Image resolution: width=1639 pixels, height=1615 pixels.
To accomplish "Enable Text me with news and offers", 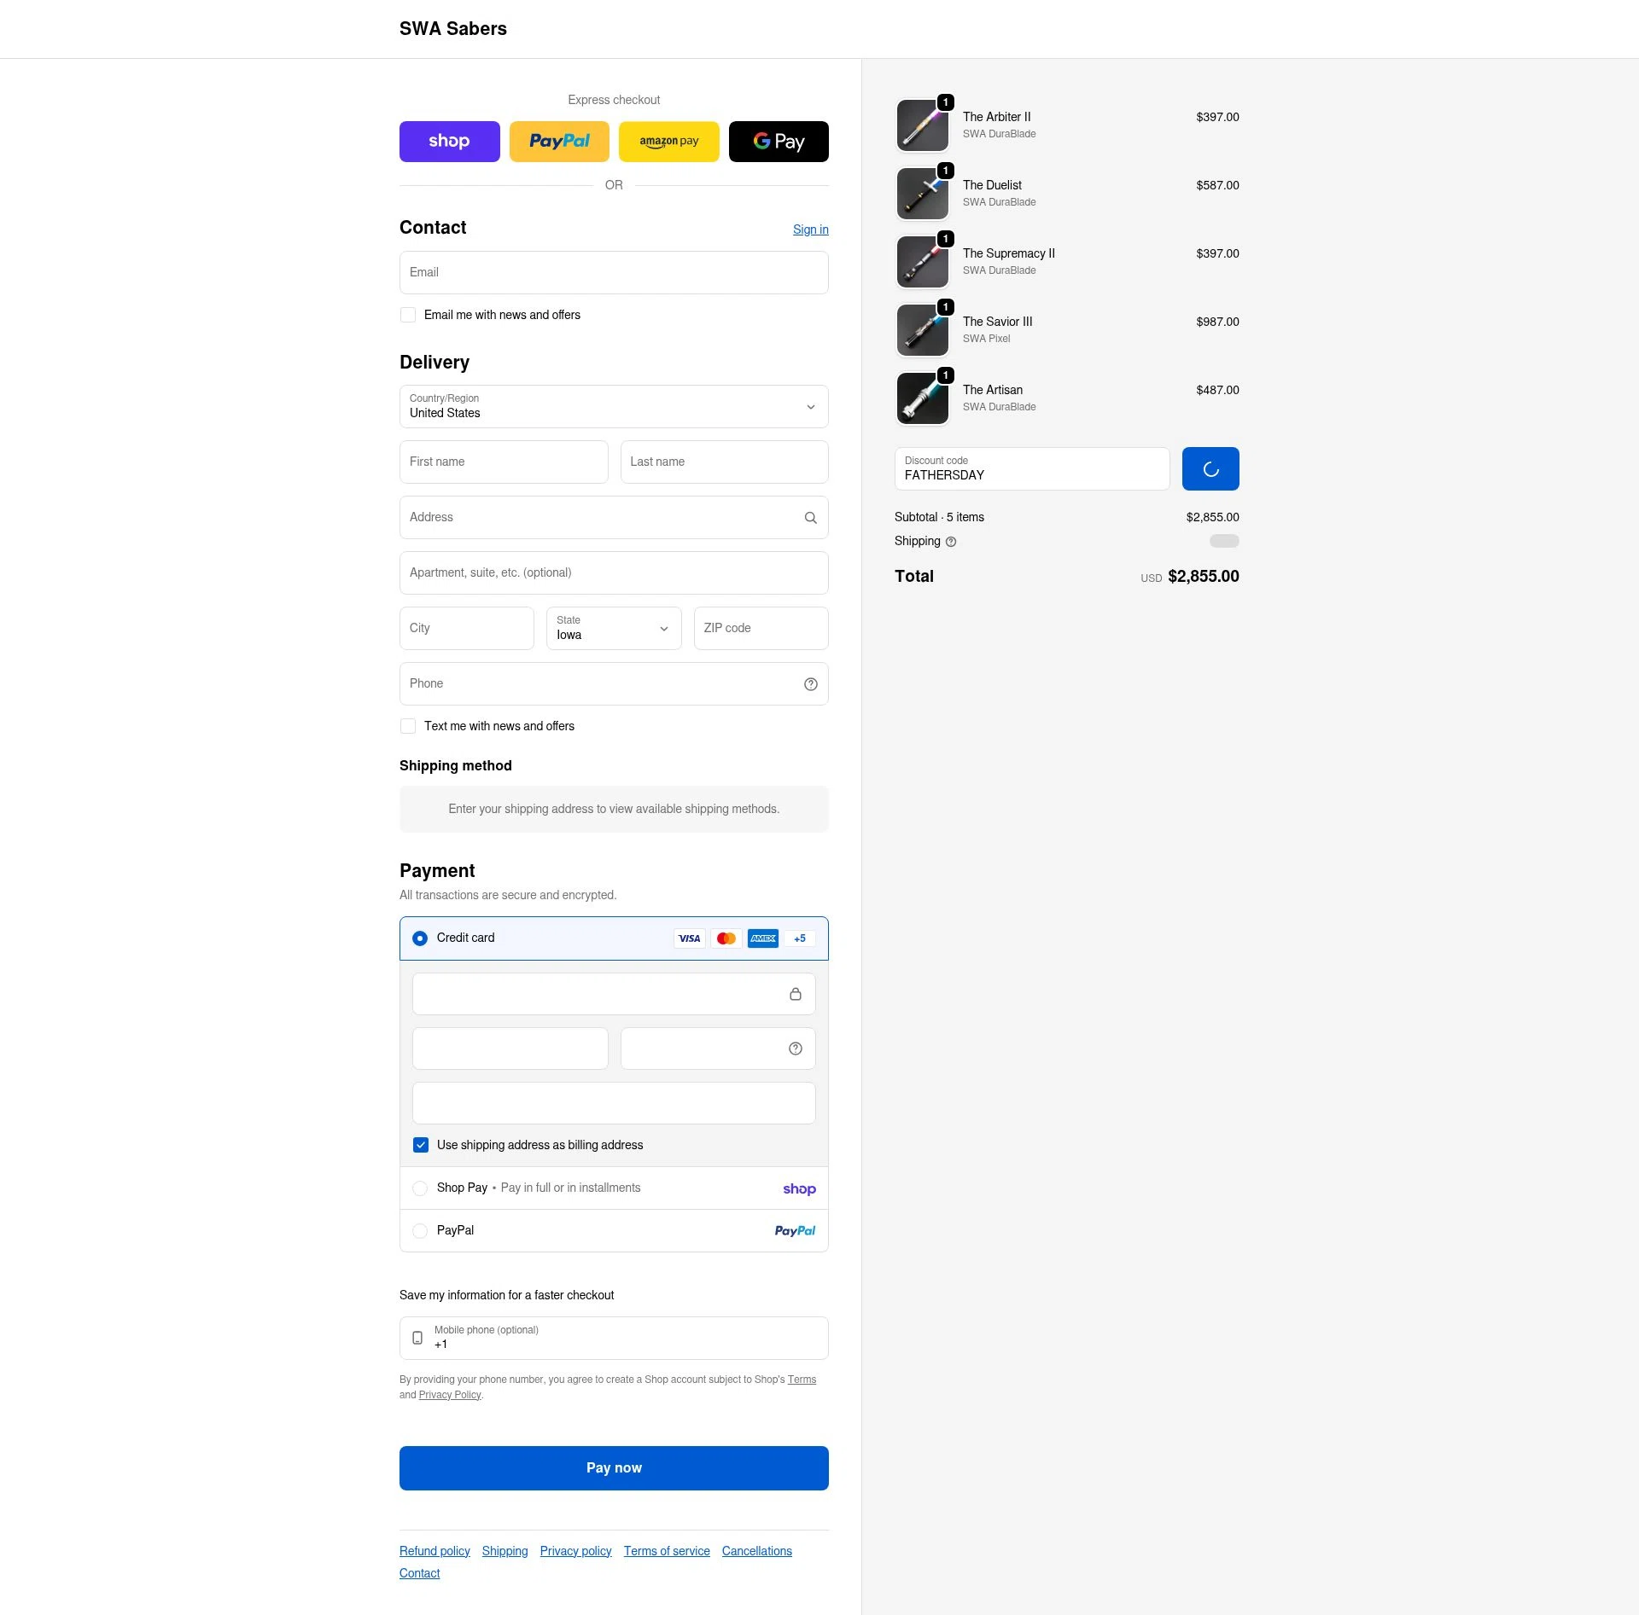I will (408, 726).
